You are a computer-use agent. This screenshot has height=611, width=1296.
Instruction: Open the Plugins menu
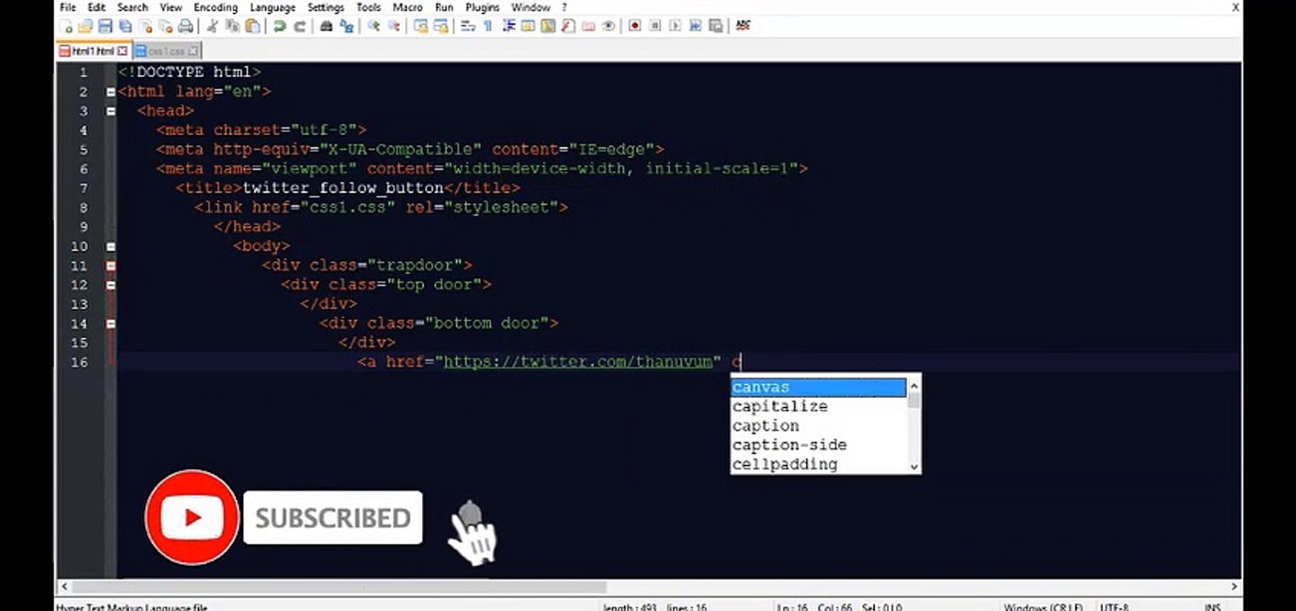482,7
